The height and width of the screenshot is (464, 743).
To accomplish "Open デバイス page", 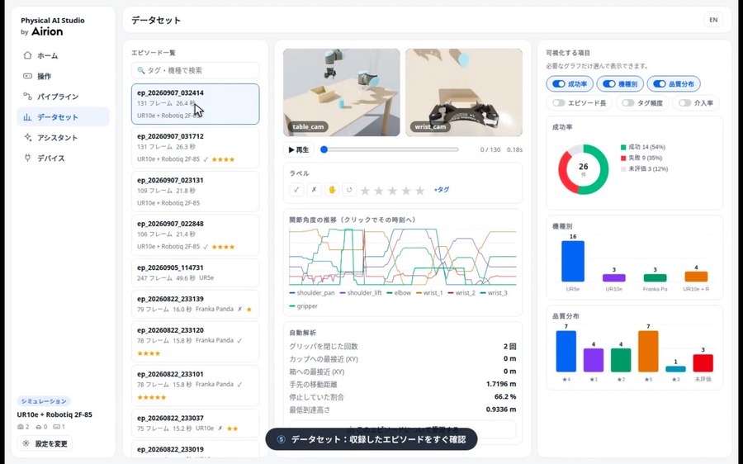I will pos(63,159).
